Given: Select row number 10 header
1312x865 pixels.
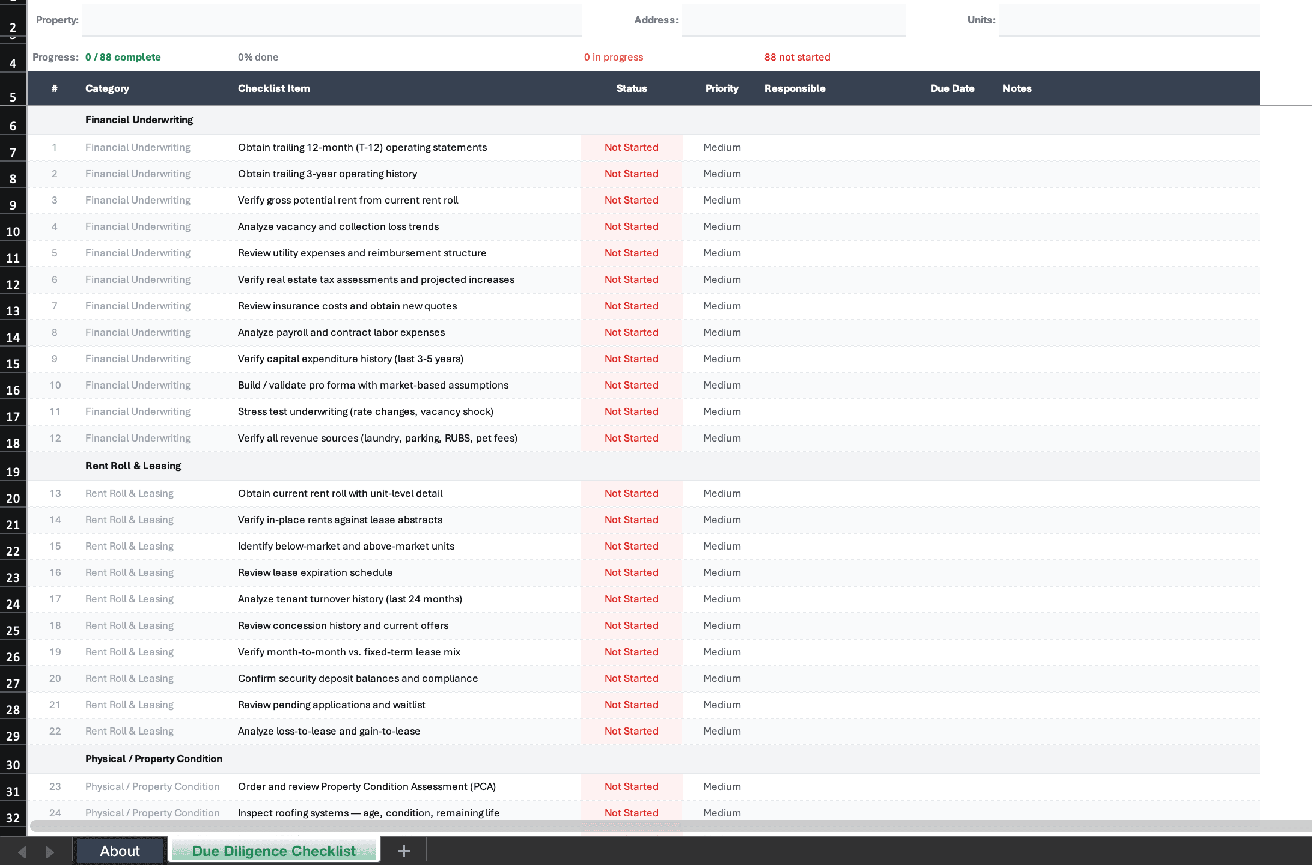Looking at the screenshot, I should pyautogui.click(x=13, y=230).
